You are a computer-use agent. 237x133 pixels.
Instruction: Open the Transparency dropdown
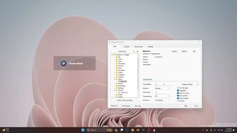pyautogui.click(x=162, y=96)
